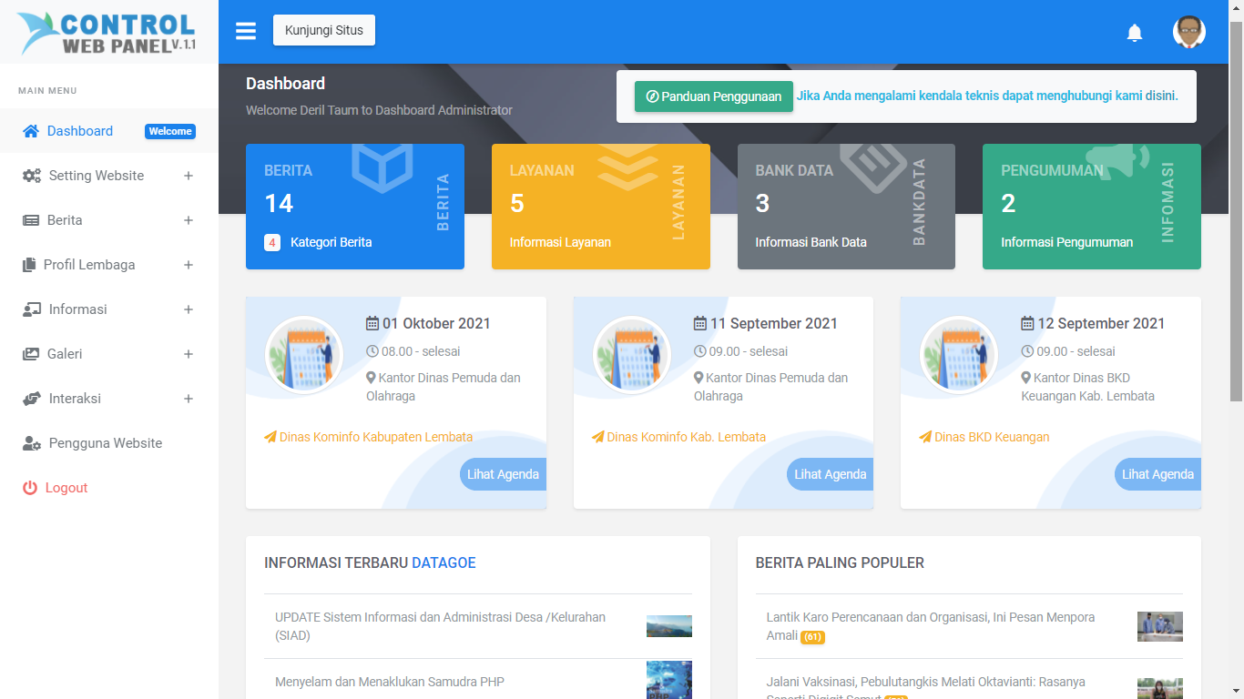This screenshot has height=699, width=1244.
Task: Click Lihat Agenda for the 01 Oktober 2021 event
Action: (502, 473)
